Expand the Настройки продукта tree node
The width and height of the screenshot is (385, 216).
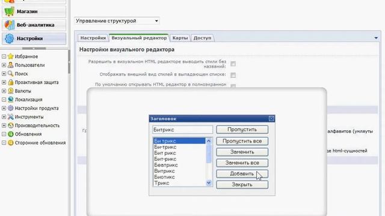[x=4, y=108]
